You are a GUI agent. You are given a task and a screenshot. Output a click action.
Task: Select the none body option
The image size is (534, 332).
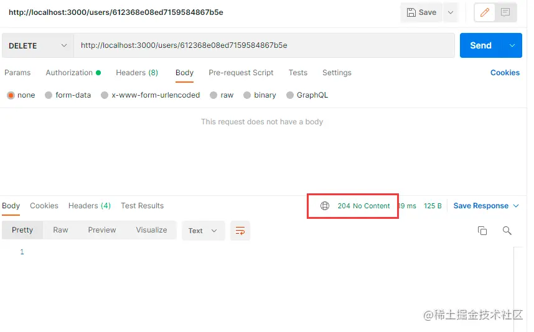pos(11,95)
